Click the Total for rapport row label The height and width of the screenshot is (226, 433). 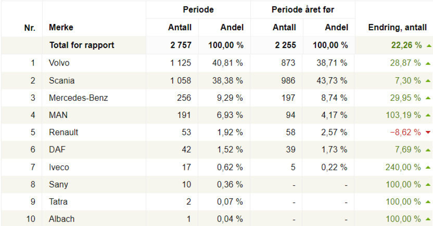click(82, 46)
